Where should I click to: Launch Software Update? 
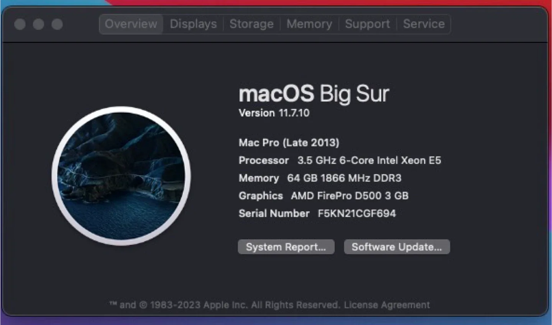397,246
